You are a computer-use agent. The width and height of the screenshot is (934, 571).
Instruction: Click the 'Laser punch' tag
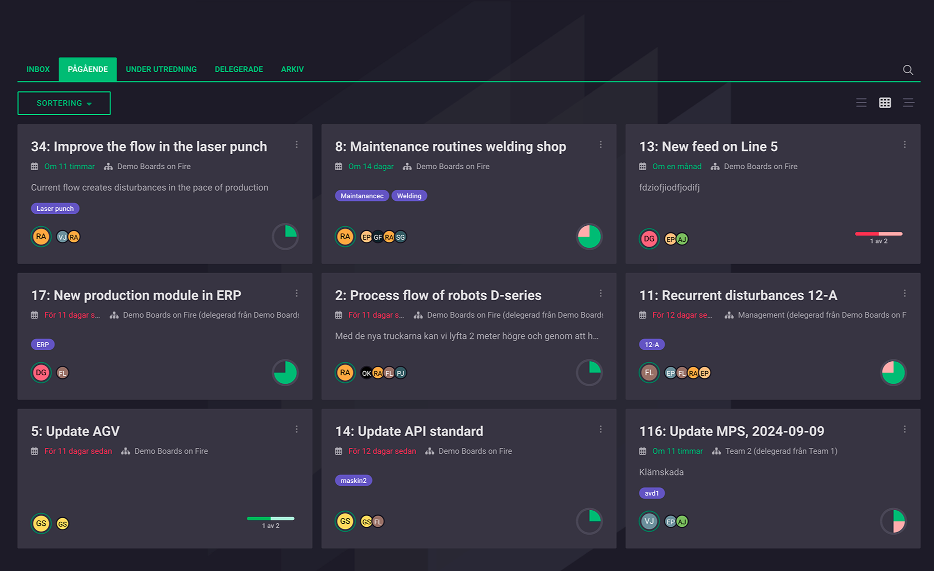pos(55,209)
